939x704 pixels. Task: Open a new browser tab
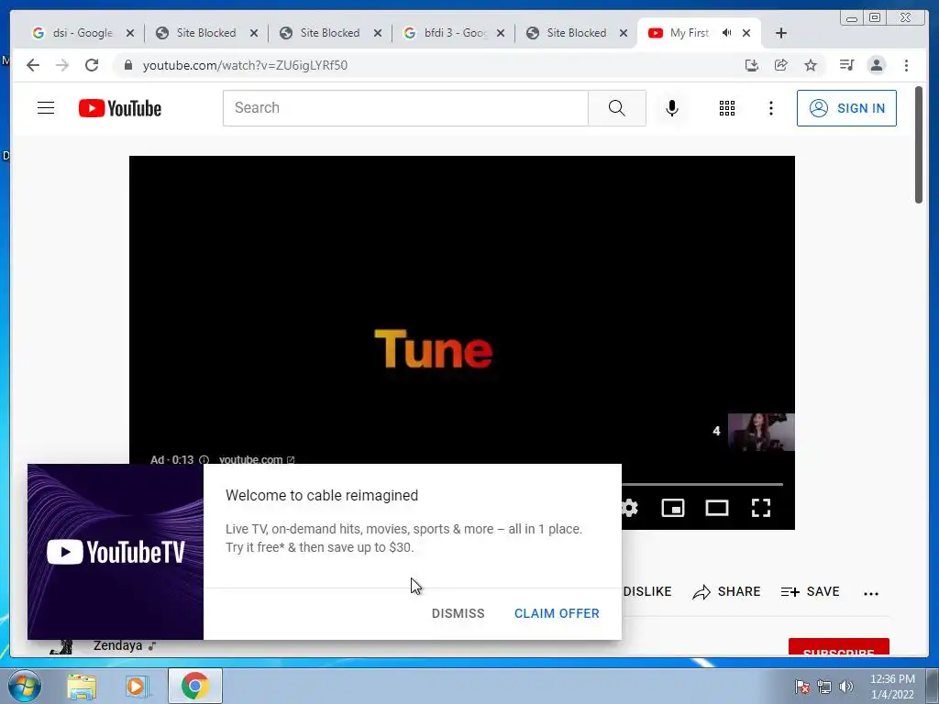781,33
